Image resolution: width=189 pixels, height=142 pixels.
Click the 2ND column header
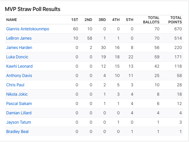click(x=88, y=20)
